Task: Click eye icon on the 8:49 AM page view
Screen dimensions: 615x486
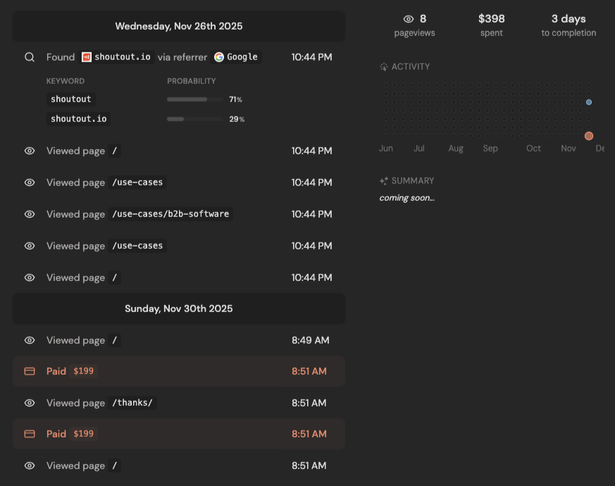Action: tap(30, 340)
